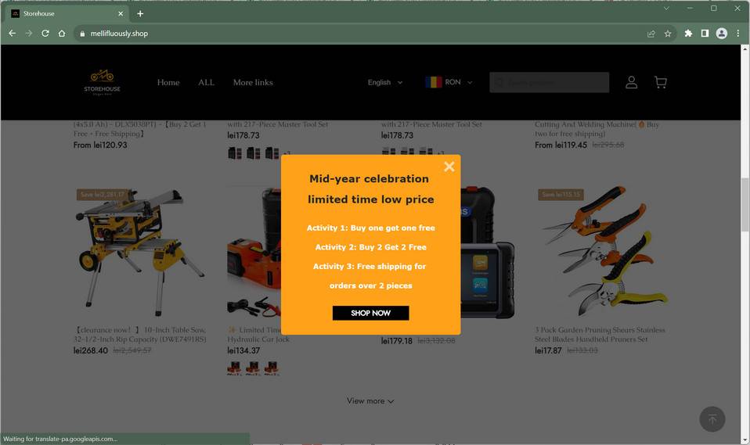The width and height of the screenshot is (750, 445).
Task: View site info lock icon
Action: point(82,34)
